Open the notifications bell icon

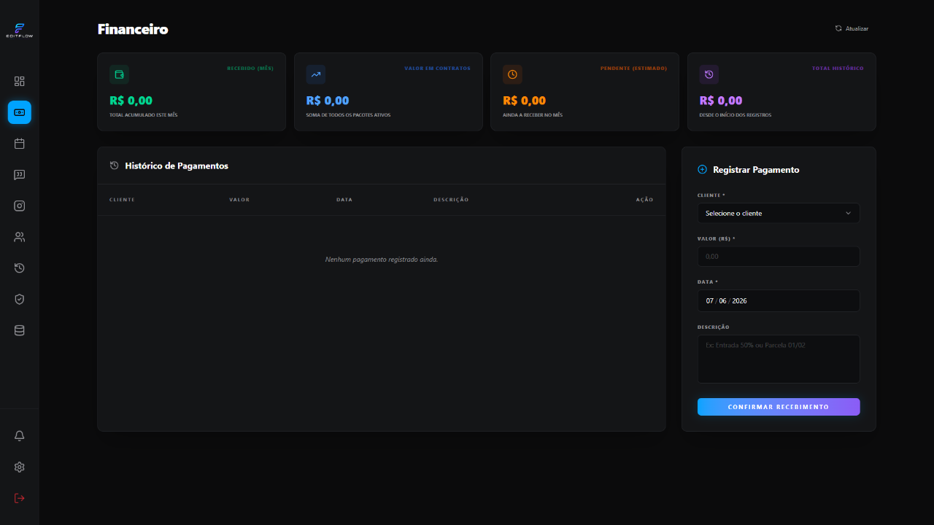[20, 436]
